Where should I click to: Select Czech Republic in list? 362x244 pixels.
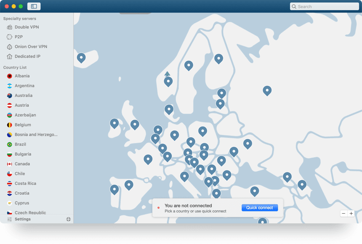(37, 212)
